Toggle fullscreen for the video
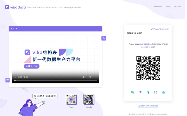Image resolution: width=187 pixels, height=116 pixels. tap(90, 77)
